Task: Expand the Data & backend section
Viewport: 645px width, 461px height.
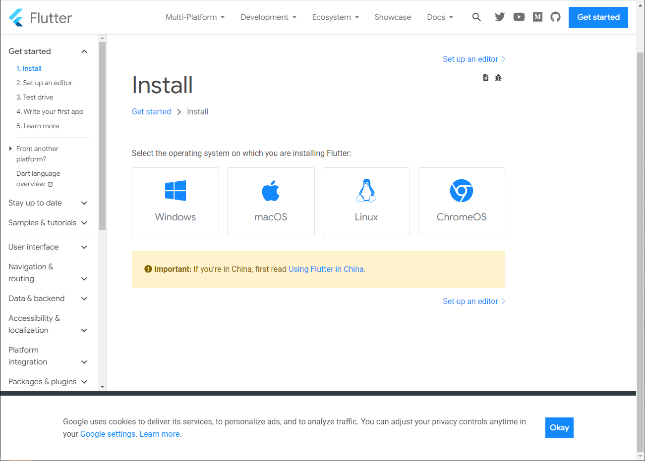Action: [x=48, y=299]
